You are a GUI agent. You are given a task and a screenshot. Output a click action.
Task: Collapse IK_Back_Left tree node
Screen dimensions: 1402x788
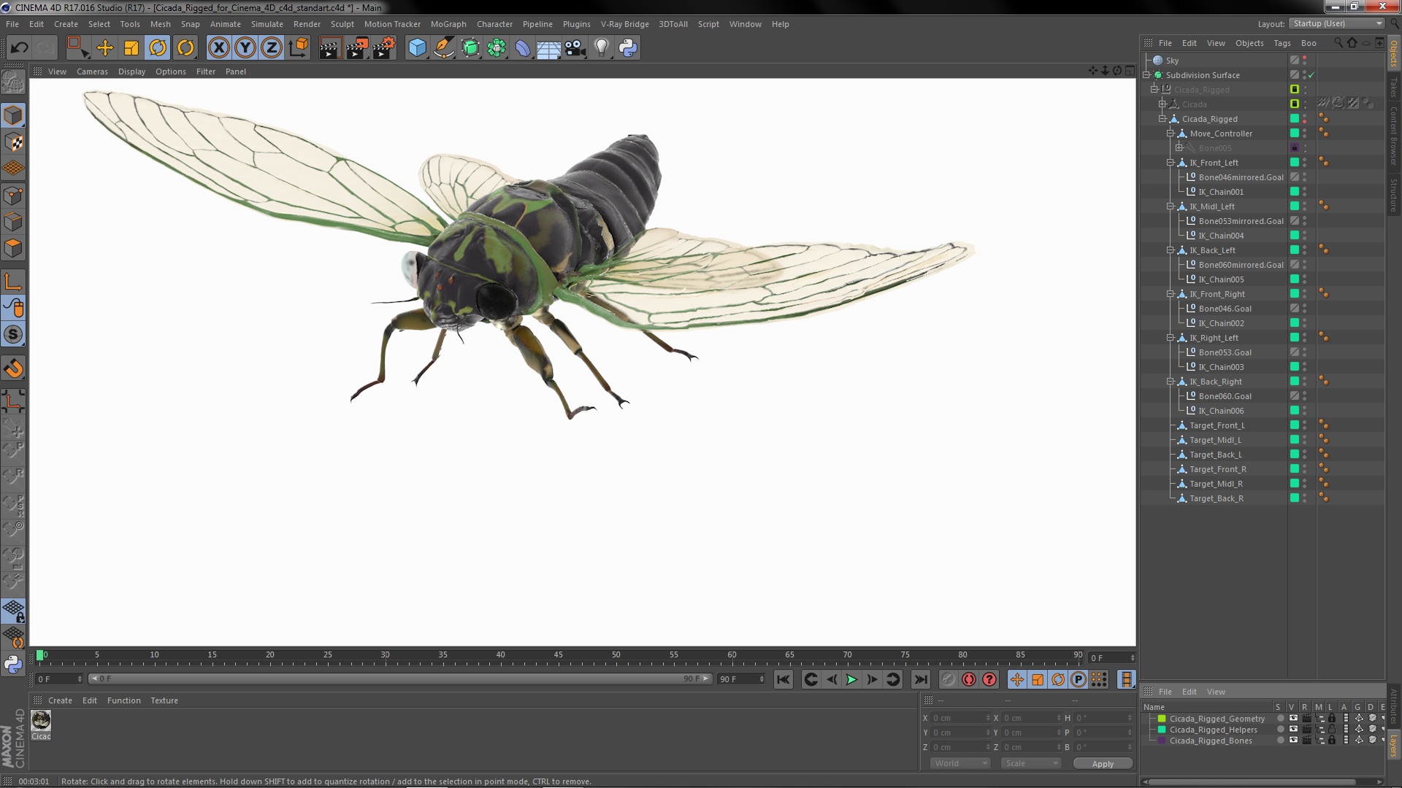point(1171,250)
